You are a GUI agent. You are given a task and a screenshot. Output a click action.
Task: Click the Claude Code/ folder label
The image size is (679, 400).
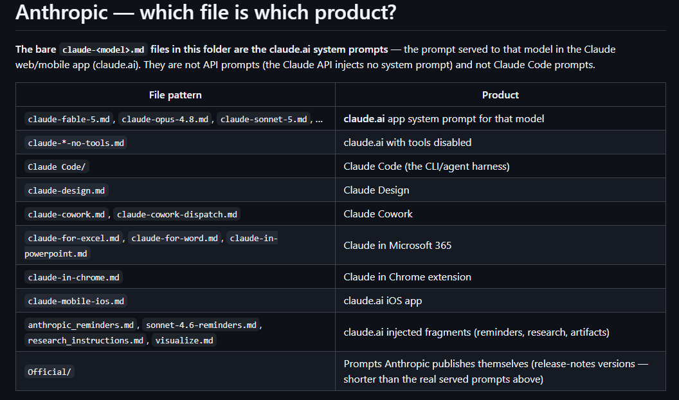click(x=57, y=167)
